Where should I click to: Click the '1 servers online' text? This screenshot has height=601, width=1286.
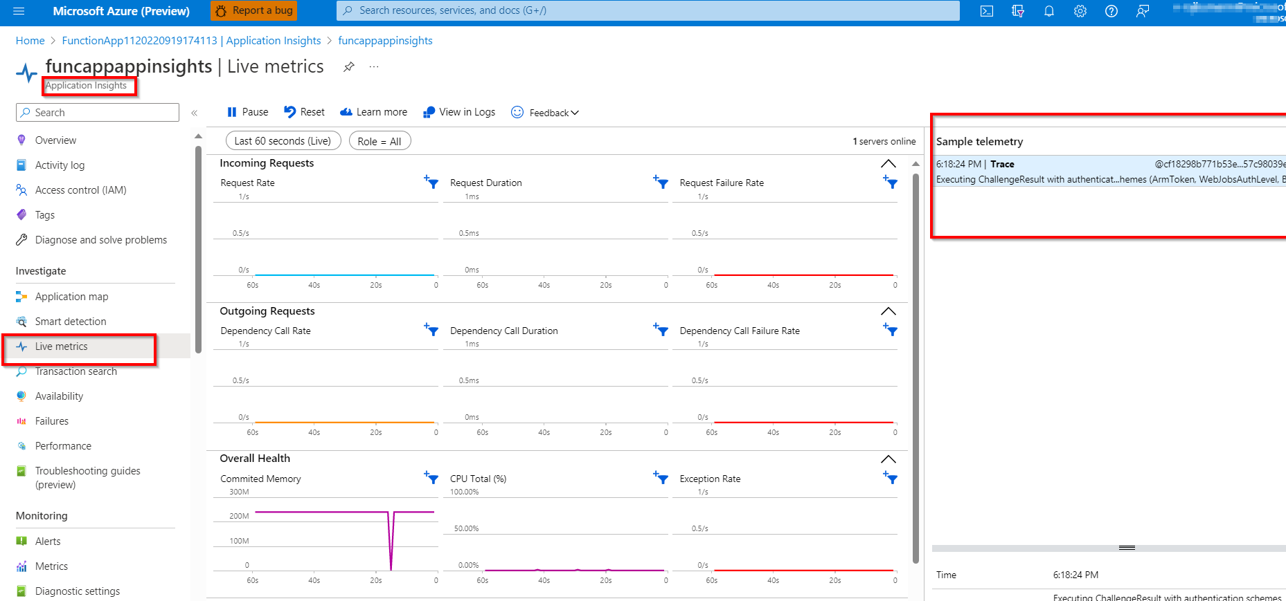[x=884, y=141]
